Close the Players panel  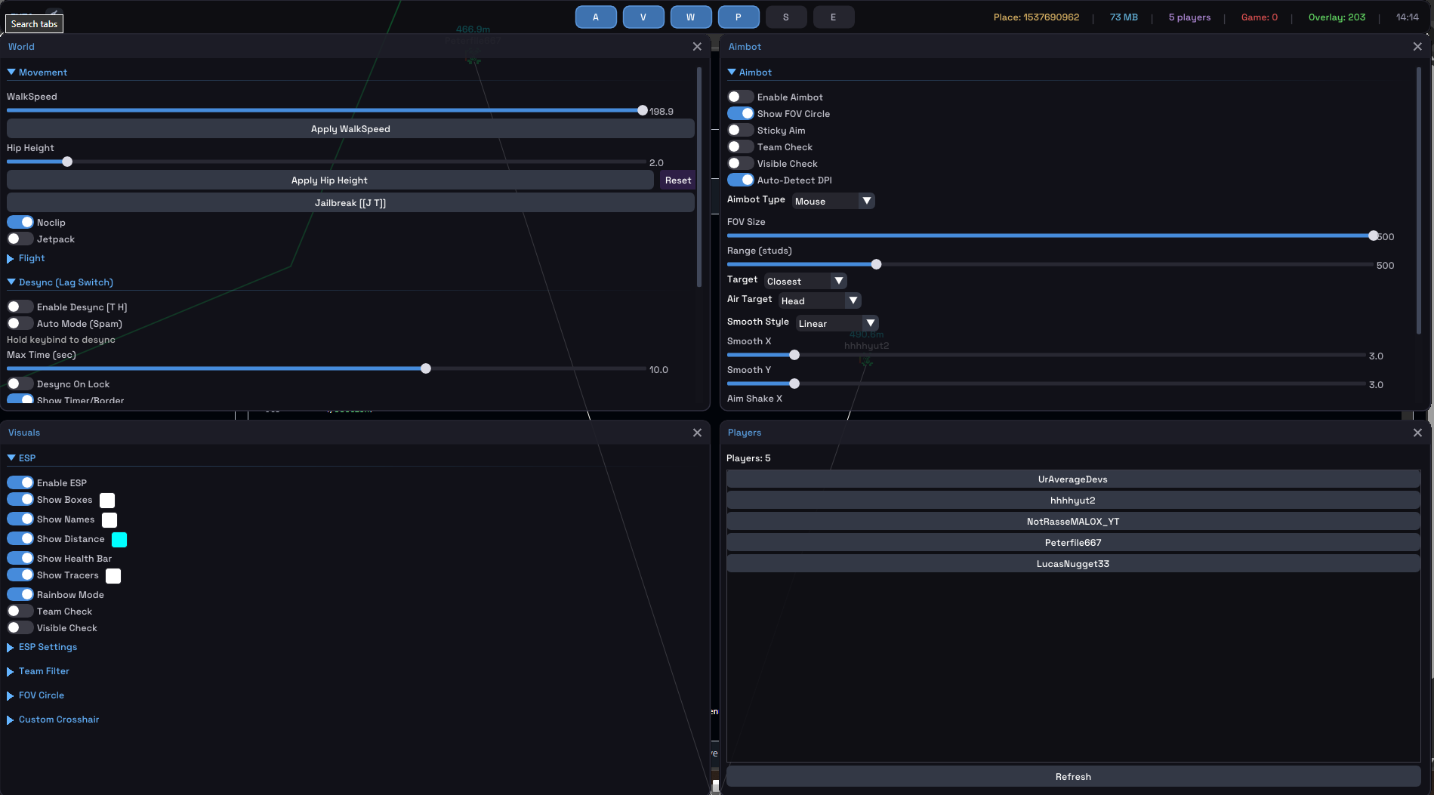[x=1417, y=433]
